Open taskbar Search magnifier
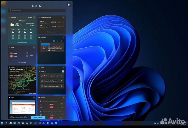 click(6, 123)
